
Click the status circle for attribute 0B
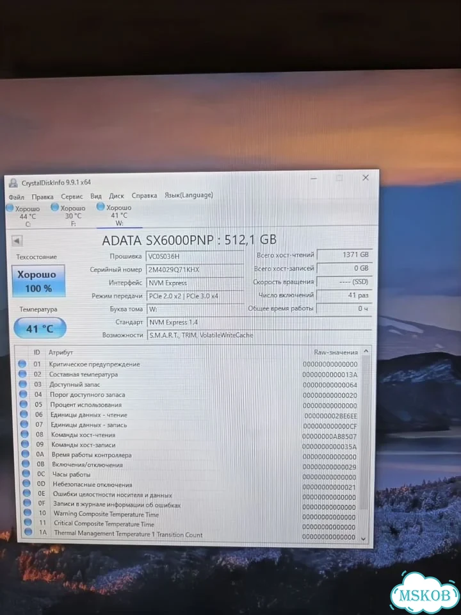(x=26, y=464)
